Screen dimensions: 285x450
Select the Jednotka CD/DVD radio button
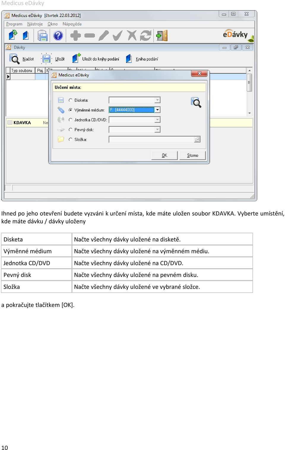click(x=70, y=120)
